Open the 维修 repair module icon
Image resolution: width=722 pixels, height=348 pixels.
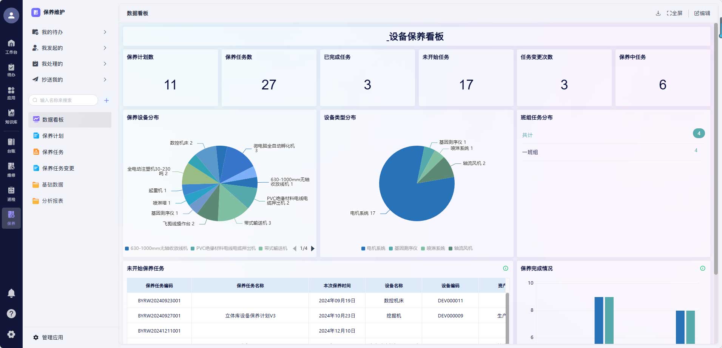pyautogui.click(x=11, y=169)
